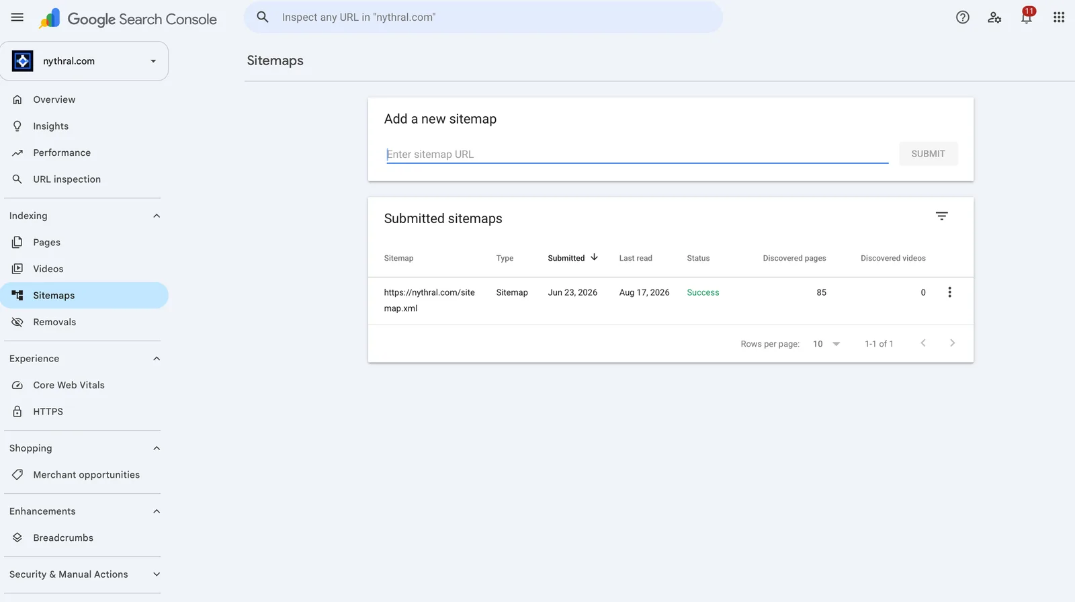
Task: Open Removals page
Action: tap(84, 322)
